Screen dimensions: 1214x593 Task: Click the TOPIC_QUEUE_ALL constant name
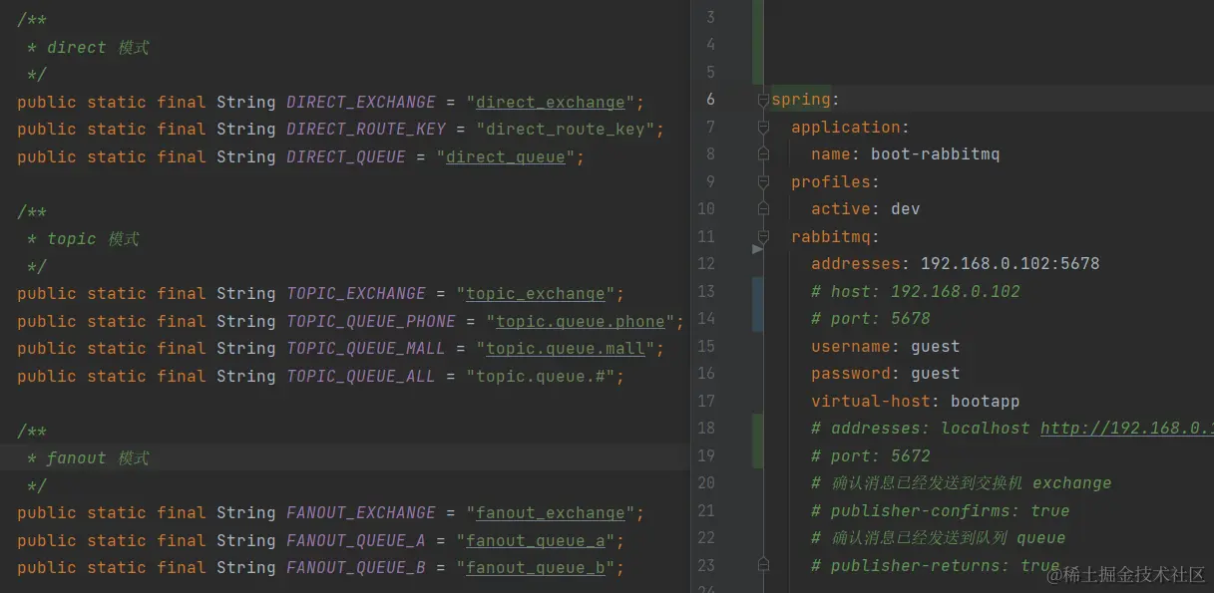[361, 377]
